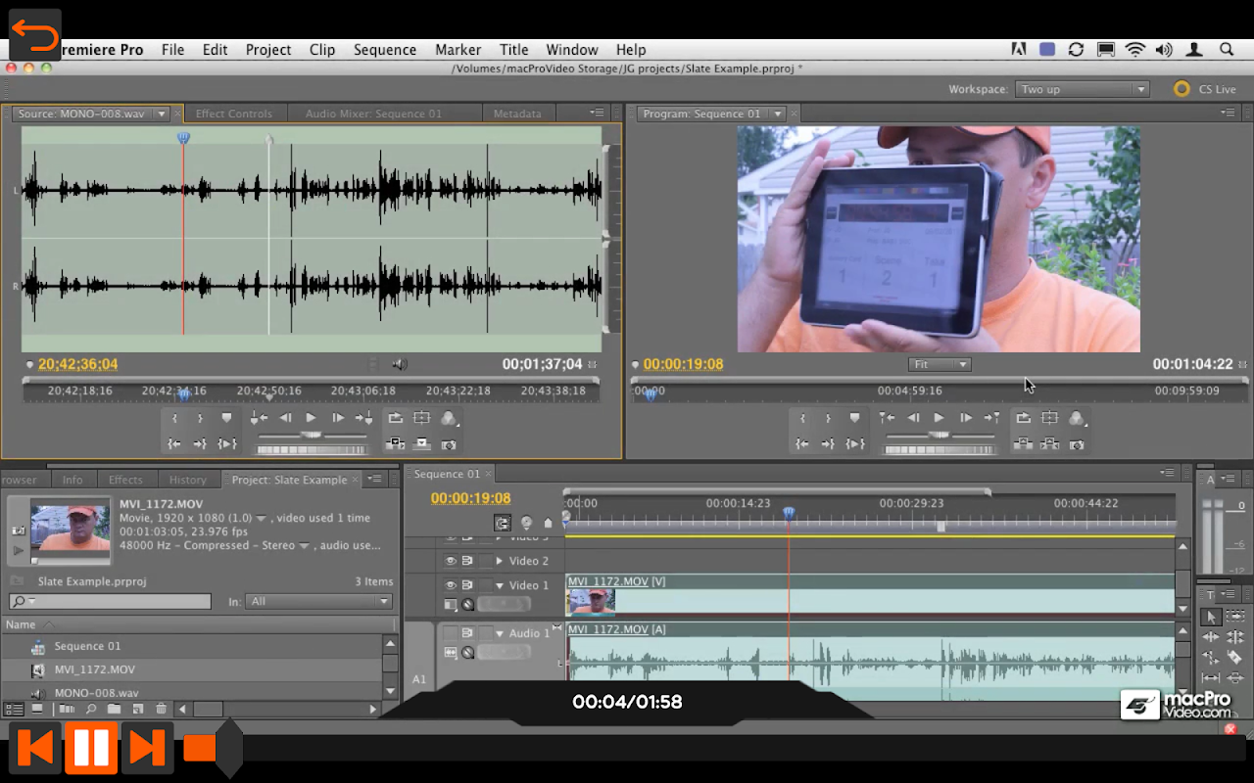Select MVI_1172.MOV in the project list
The image size is (1254, 783).
click(x=95, y=669)
